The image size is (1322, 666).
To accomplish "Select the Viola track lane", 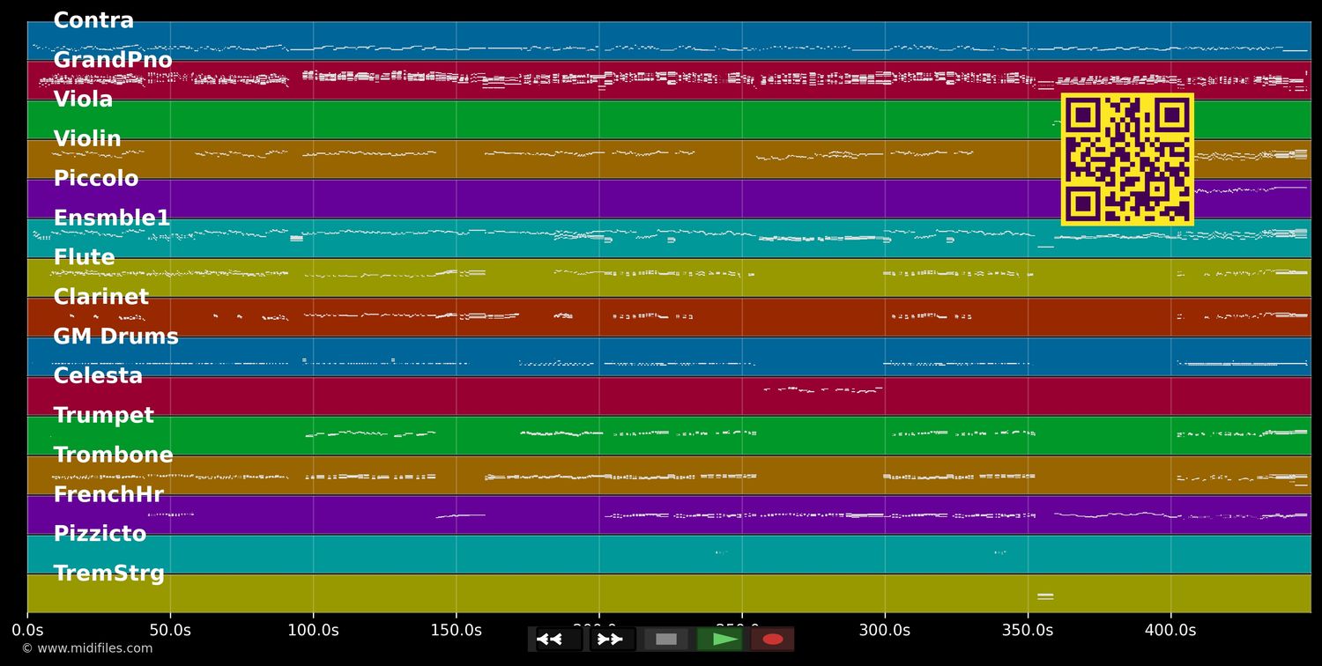I will 669,120.
